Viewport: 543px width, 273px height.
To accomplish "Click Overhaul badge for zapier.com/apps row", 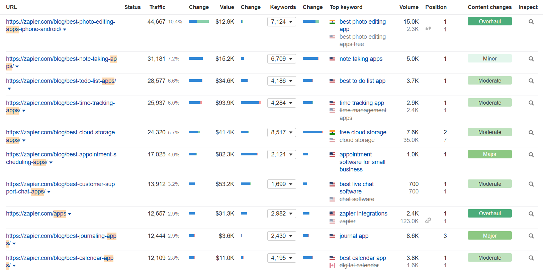I will coord(489,213).
